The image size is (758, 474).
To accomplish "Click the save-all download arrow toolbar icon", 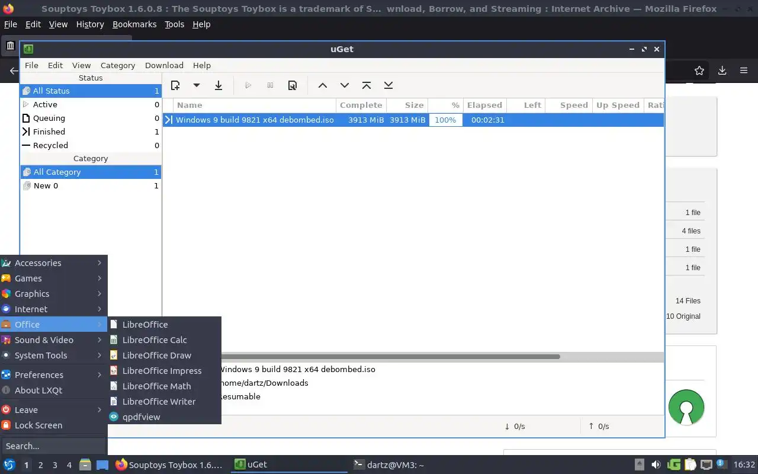I will point(219,85).
